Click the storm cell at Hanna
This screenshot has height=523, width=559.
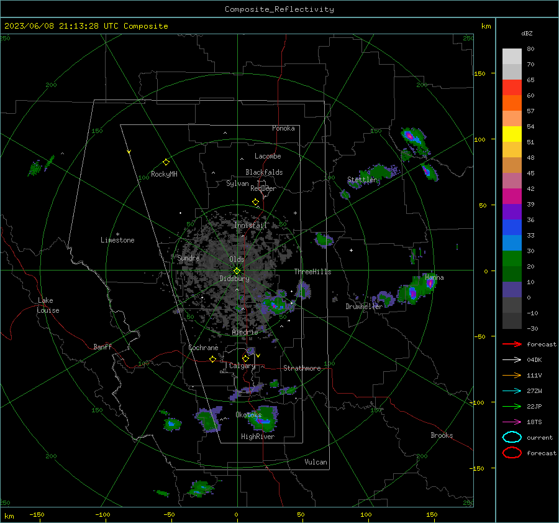pyautogui.click(x=430, y=284)
